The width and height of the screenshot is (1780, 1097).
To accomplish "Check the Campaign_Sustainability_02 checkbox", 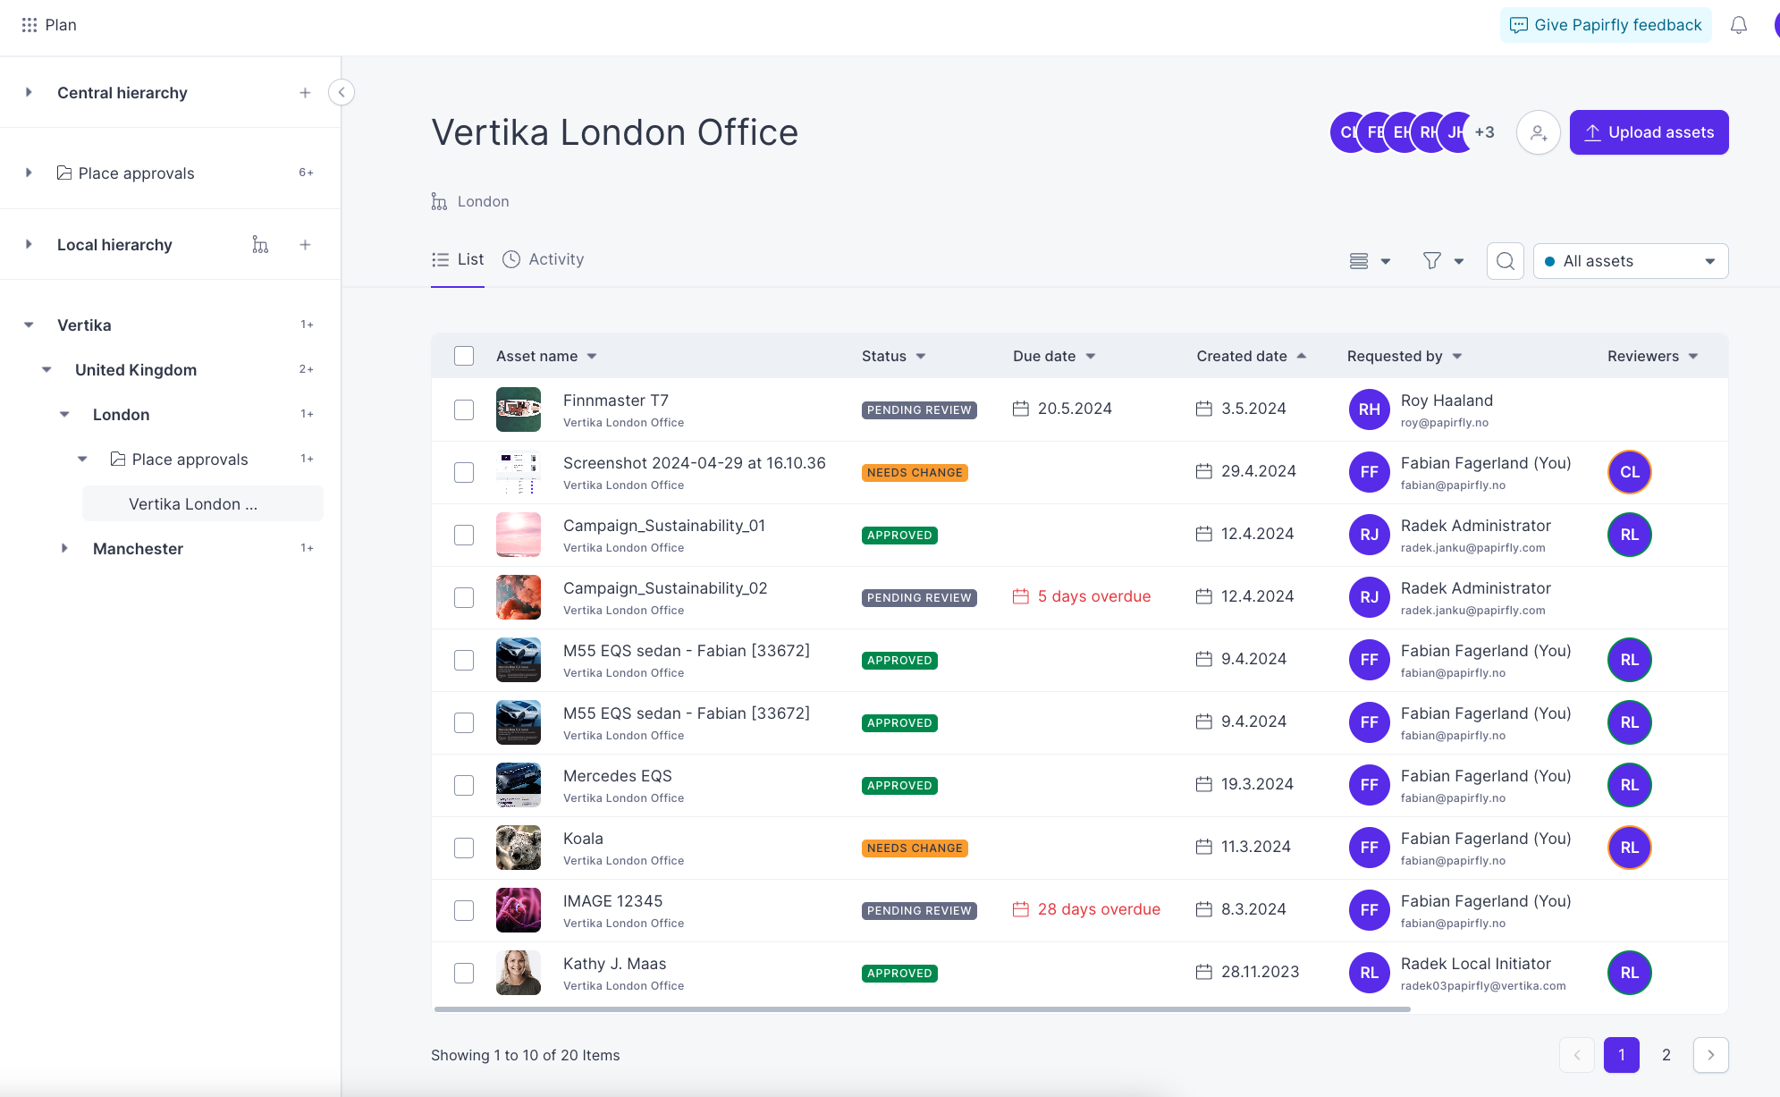I will tap(464, 597).
